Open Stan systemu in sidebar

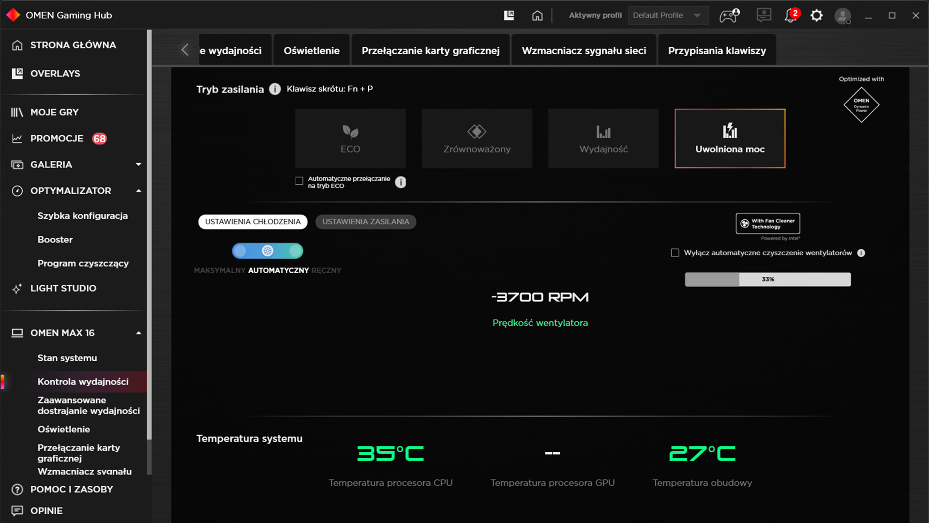67,358
